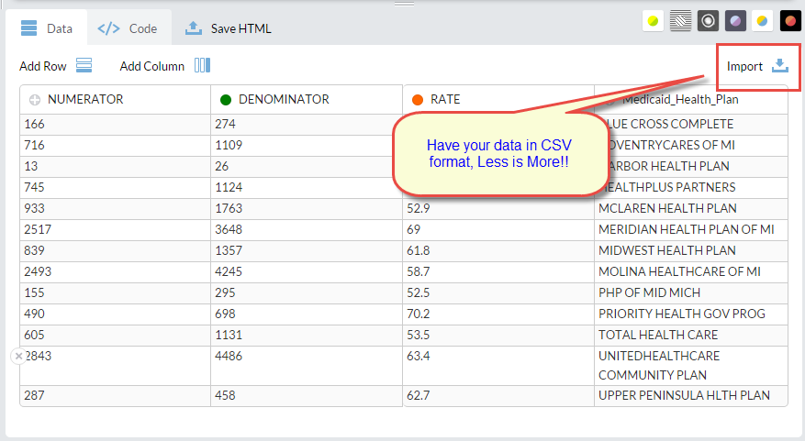
Task: Edit the denominator cell 274
Action: (x=307, y=125)
